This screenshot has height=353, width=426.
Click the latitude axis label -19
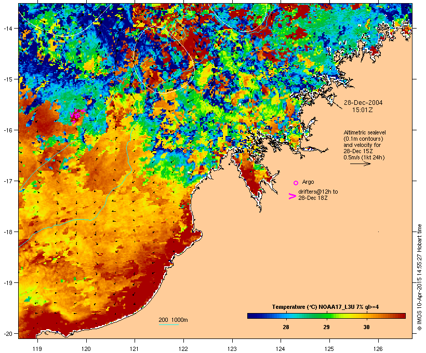[x=7, y=283]
